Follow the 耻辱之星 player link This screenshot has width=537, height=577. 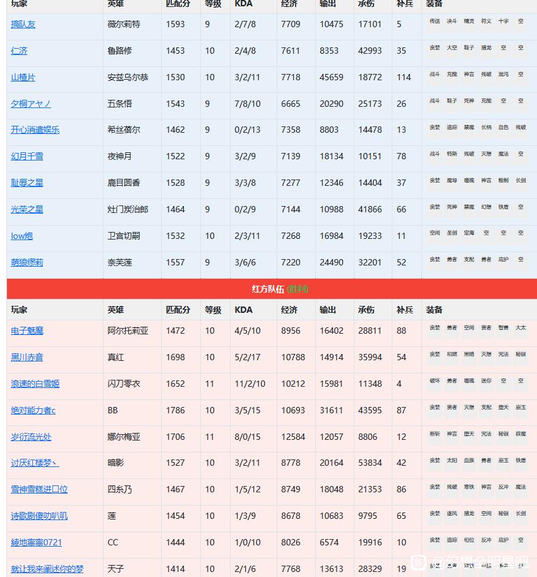[27, 183]
